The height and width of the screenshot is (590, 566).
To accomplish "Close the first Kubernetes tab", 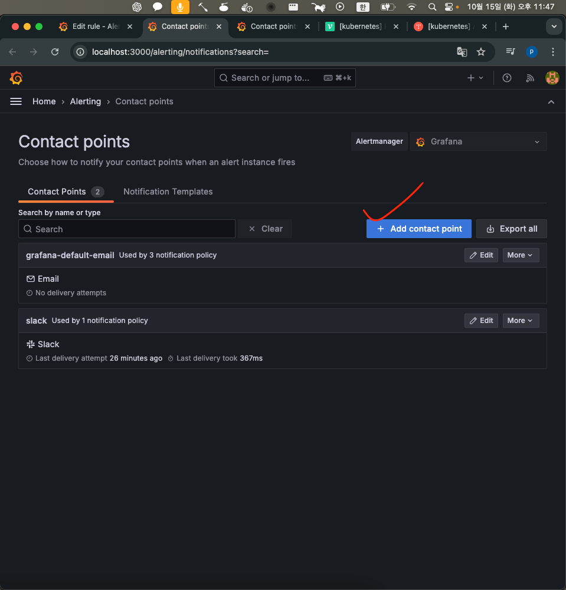I will [x=396, y=27].
